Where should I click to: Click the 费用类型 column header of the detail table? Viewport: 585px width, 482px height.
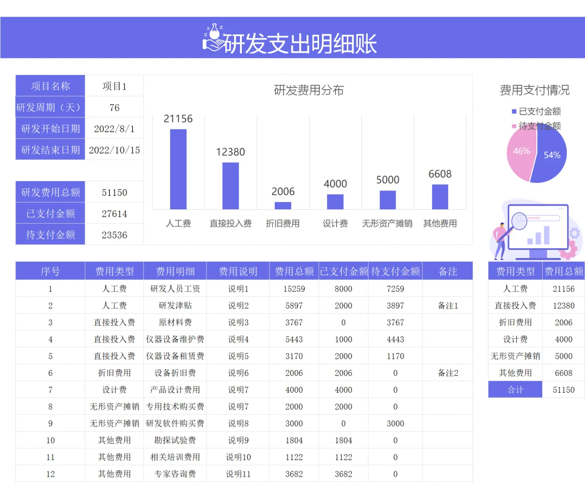(x=114, y=270)
